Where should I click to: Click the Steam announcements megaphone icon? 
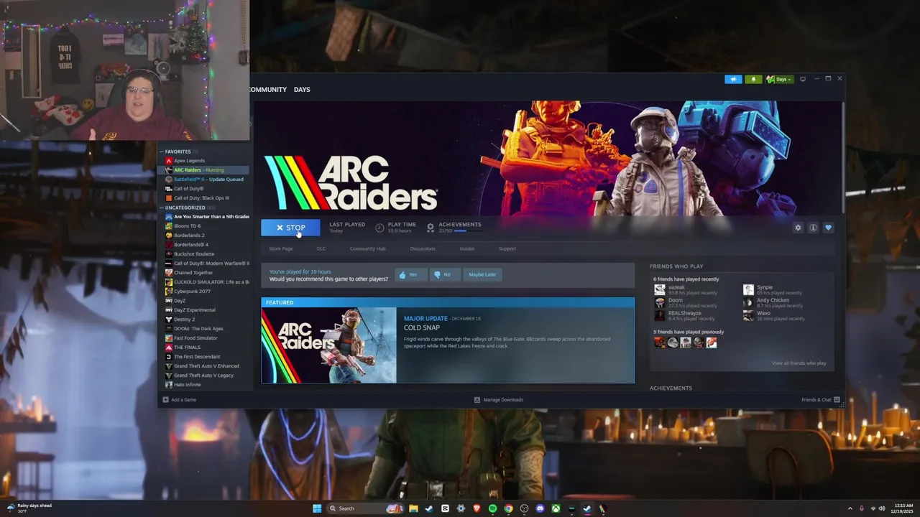tap(733, 79)
